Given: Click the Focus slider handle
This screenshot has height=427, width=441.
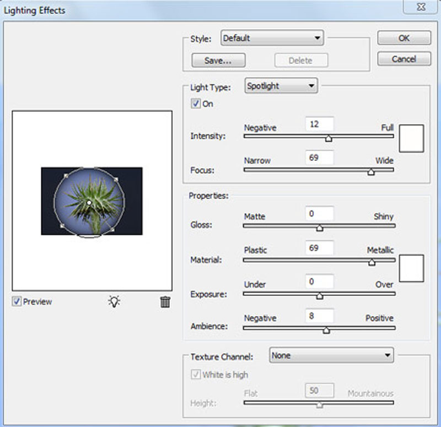Looking at the screenshot, I should [371, 172].
